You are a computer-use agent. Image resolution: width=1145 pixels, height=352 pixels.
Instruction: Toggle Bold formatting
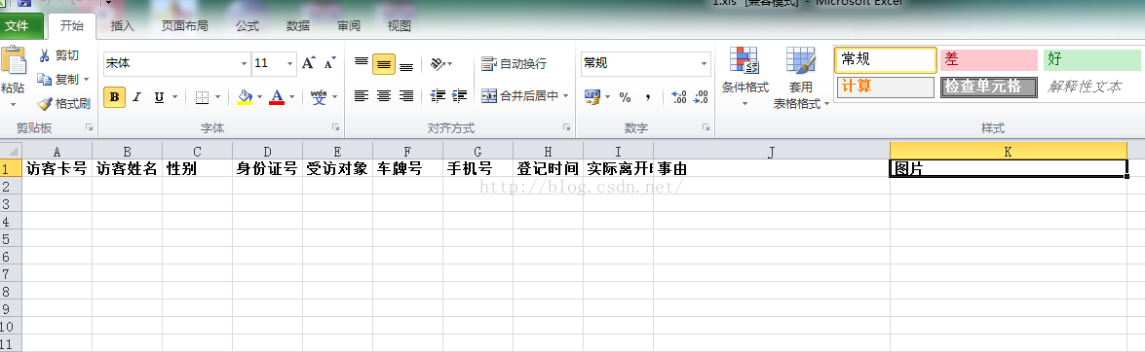tap(114, 97)
